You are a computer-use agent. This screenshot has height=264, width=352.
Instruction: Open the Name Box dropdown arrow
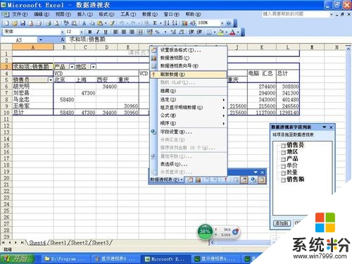pyautogui.click(x=41, y=40)
